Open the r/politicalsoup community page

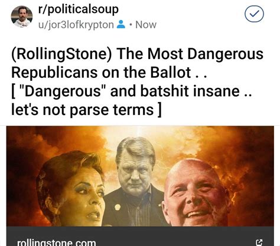coord(79,9)
